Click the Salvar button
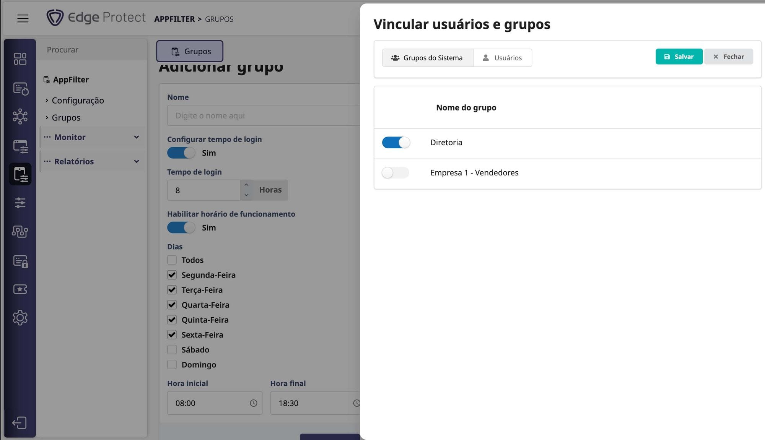 pyautogui.click(x=679, y=57)
